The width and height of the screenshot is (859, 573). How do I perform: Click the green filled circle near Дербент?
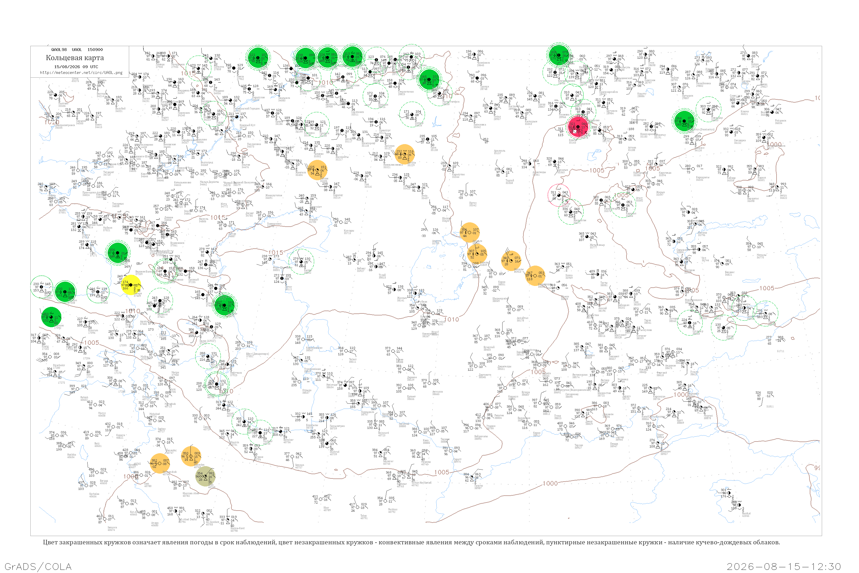[225, 305]
